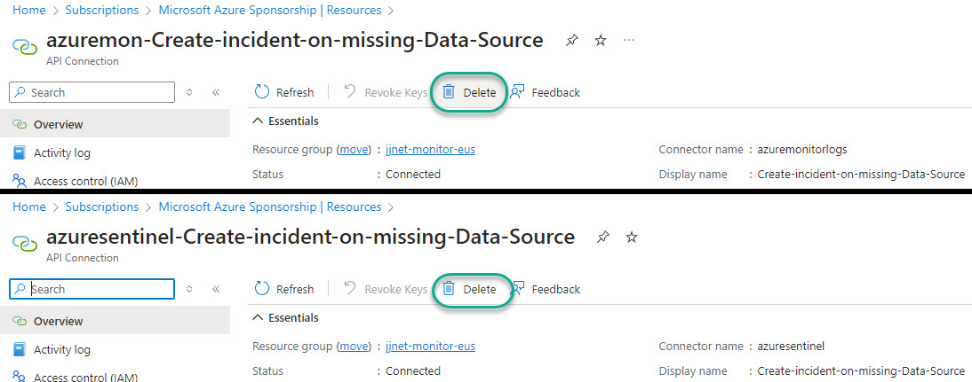Delete the azuremon API connection
Viewport: 972px width, 382px height.
click(470, 92)
